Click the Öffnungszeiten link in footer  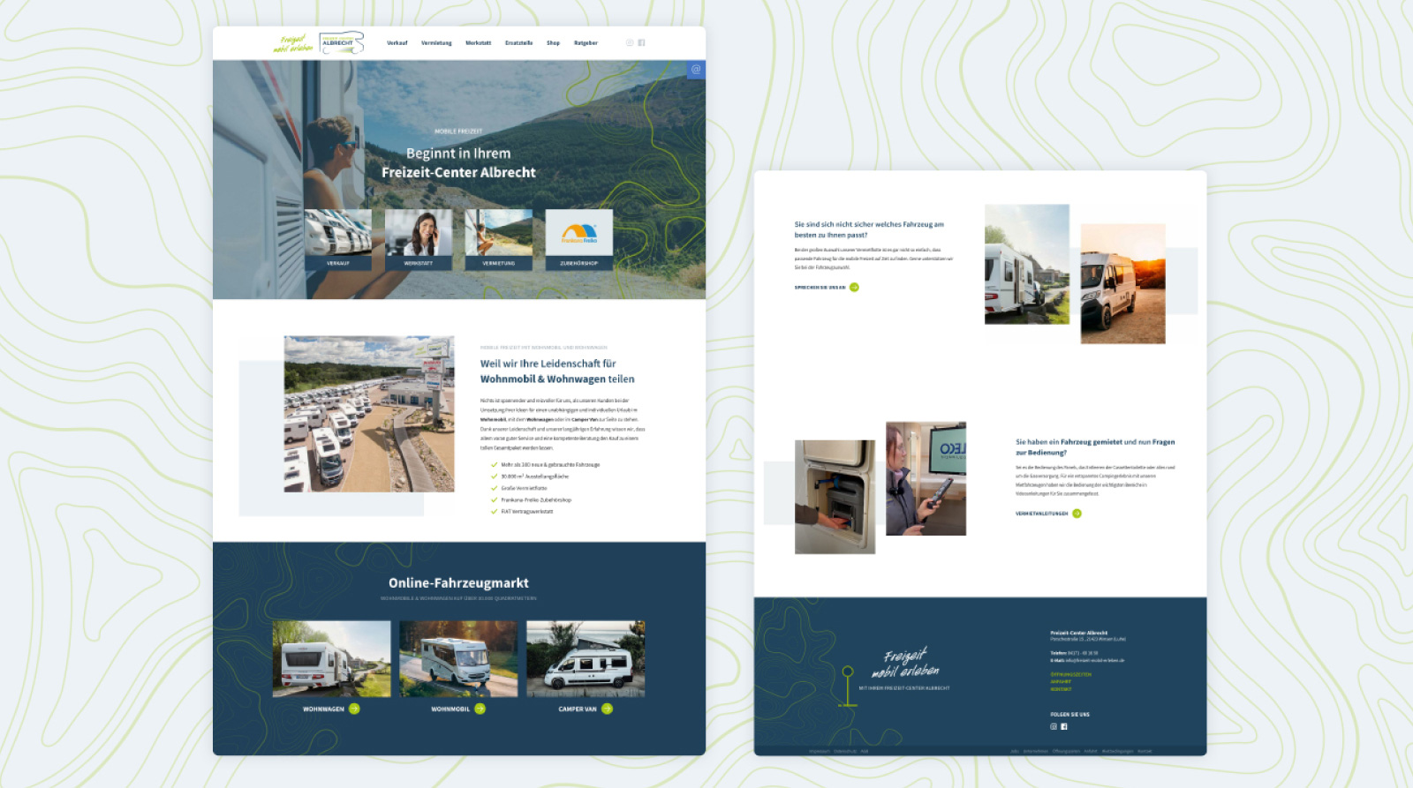click(1070, 674)
